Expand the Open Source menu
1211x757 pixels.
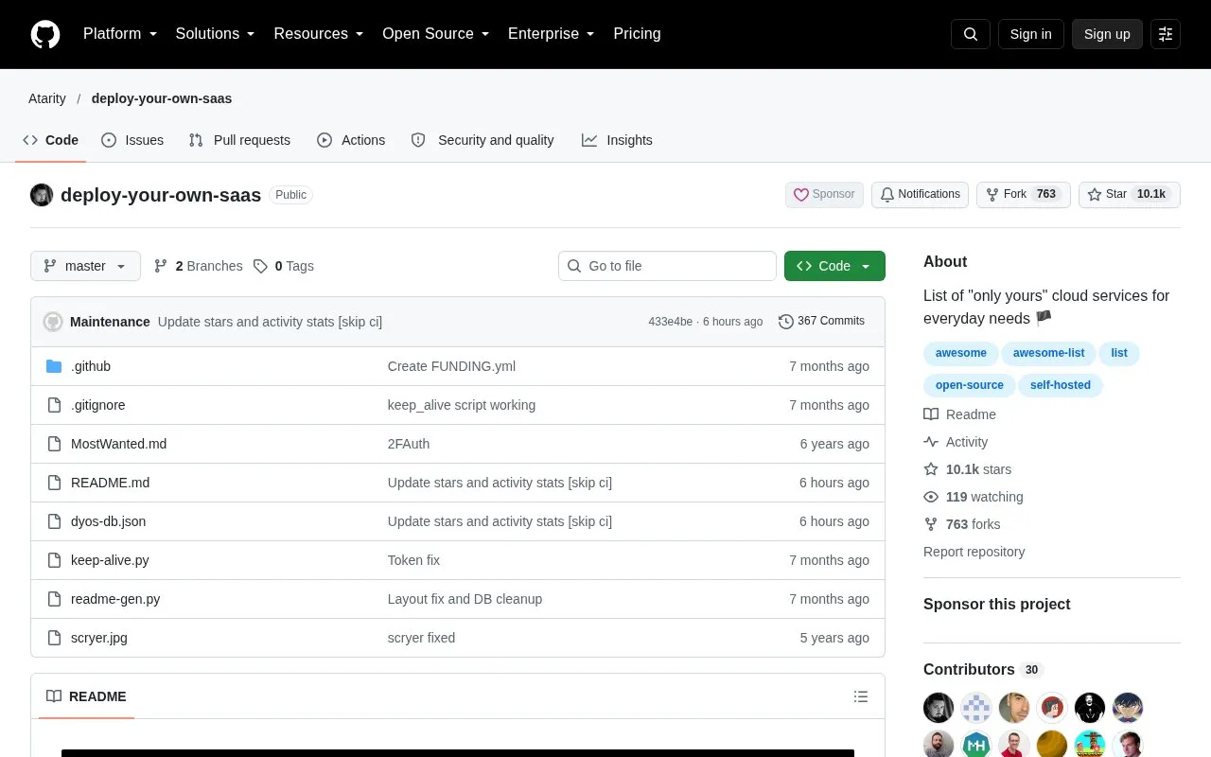tap(436, 34)
